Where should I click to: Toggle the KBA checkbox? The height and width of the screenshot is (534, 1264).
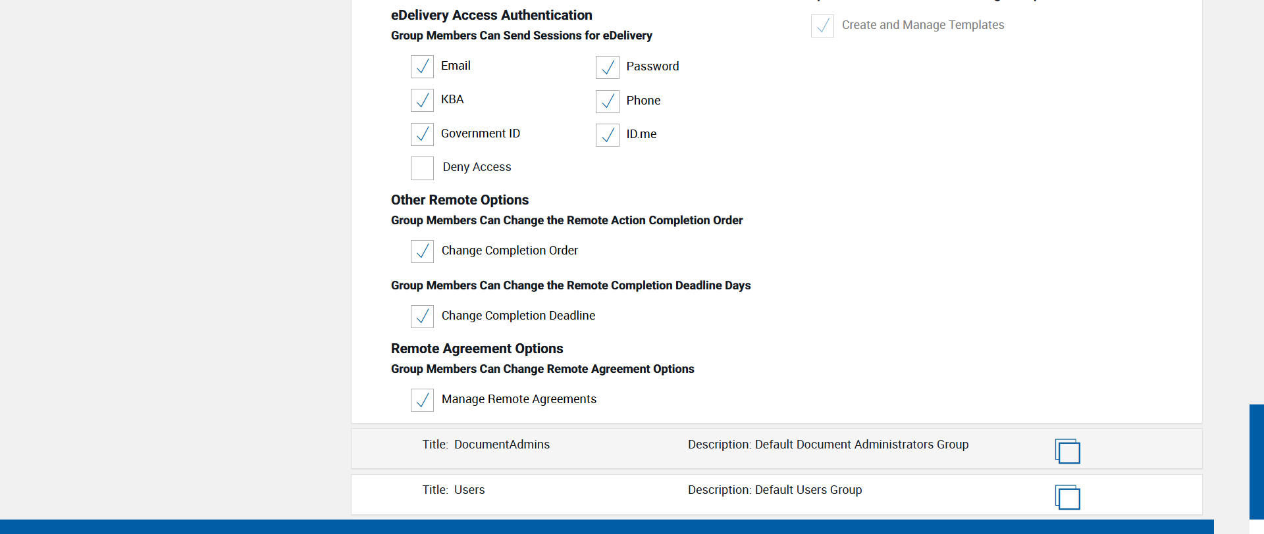(422, 100)
